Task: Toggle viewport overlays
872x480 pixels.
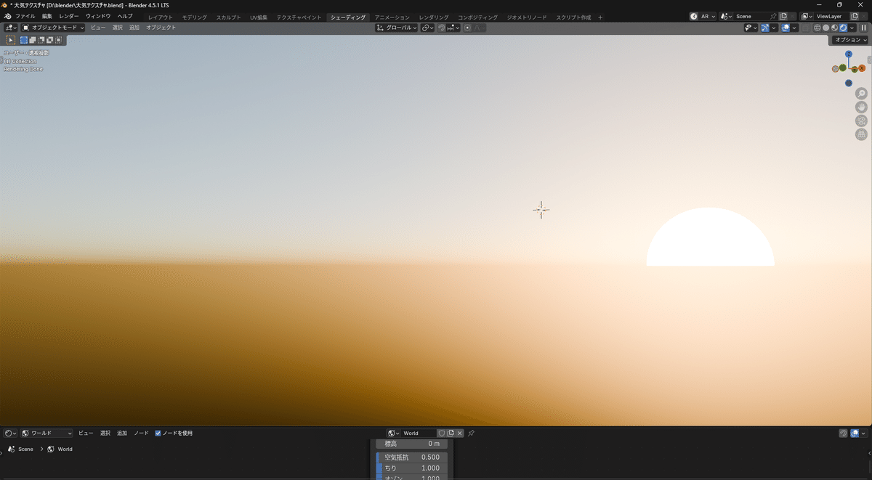Action: click(x=786, y=28)
